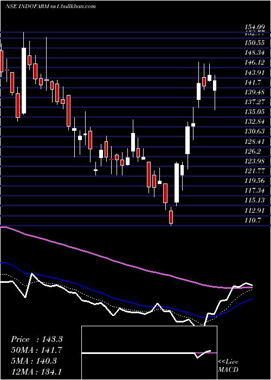Select the 146.12 price axis label
271x380 pixels.
click(255, 63)
